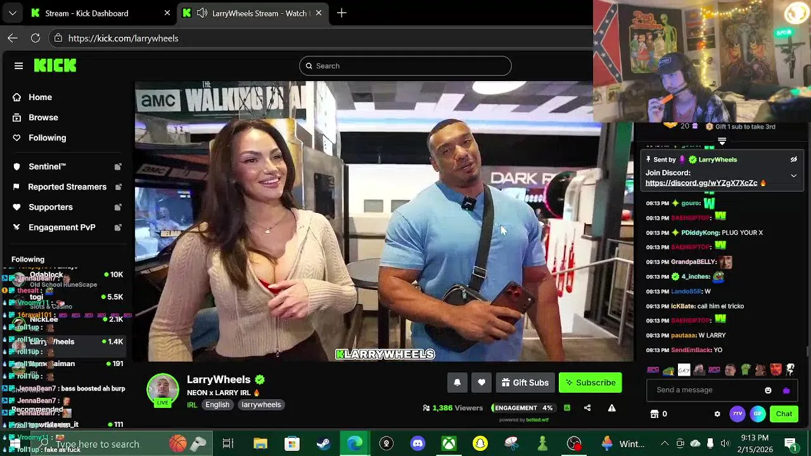Pick the GAY emote in quick emotes
Viewport: 811px width, 456px height.
tap(684, 370)
